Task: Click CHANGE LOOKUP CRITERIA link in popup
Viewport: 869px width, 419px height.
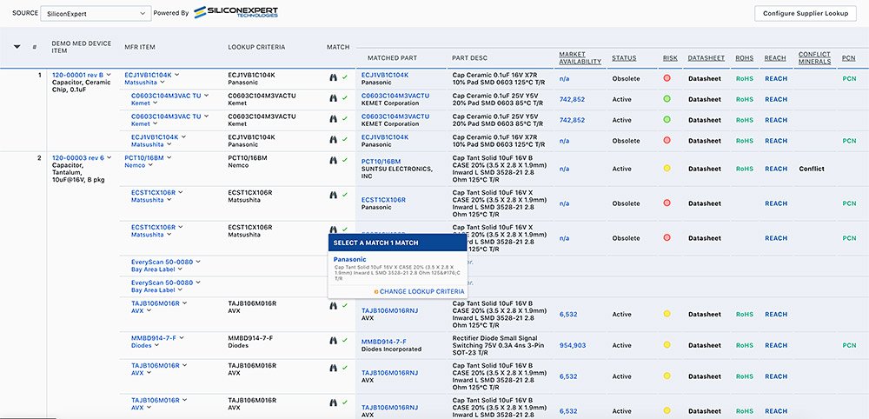Action: point(421,291)
